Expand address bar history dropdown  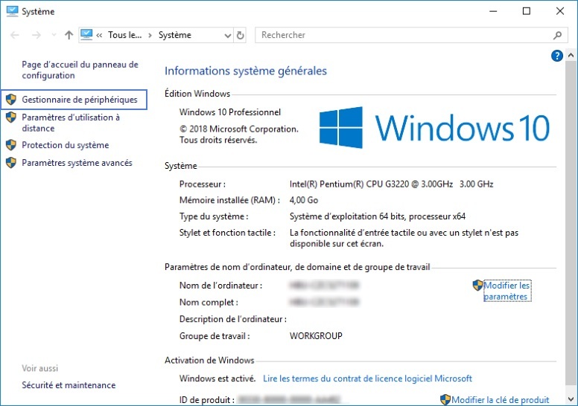[228, 36]
